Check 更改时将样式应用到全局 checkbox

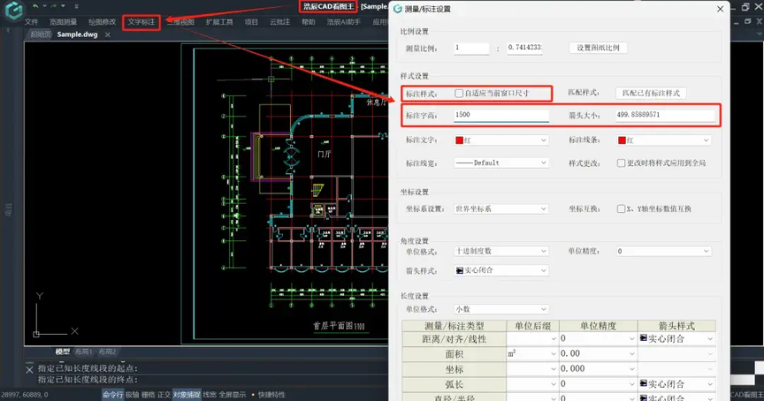tap(622, 163)
